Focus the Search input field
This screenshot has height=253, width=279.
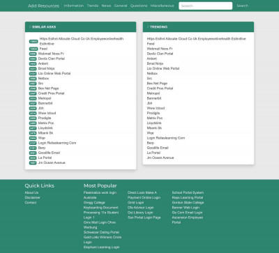click(x=205, y=6)
